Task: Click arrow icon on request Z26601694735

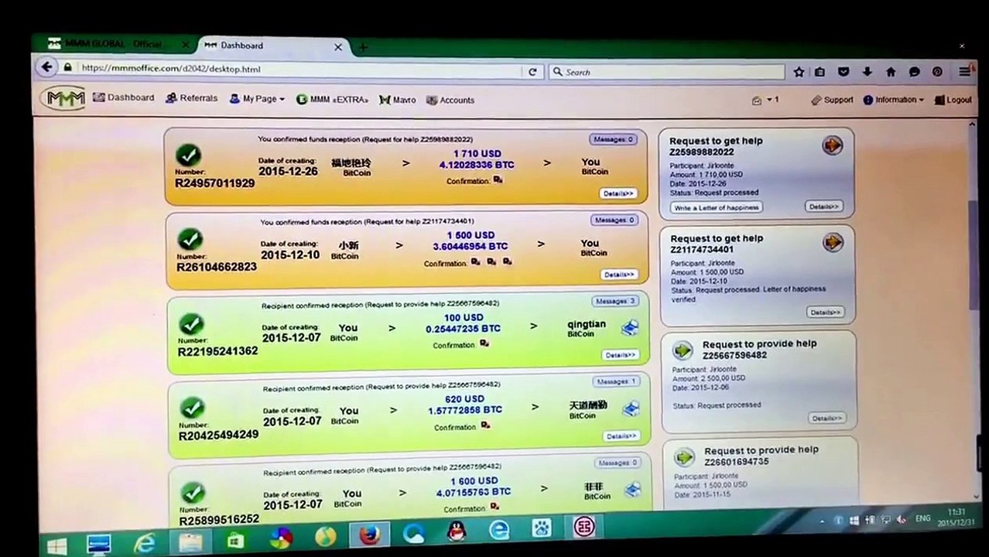Action: coord(683,457)
